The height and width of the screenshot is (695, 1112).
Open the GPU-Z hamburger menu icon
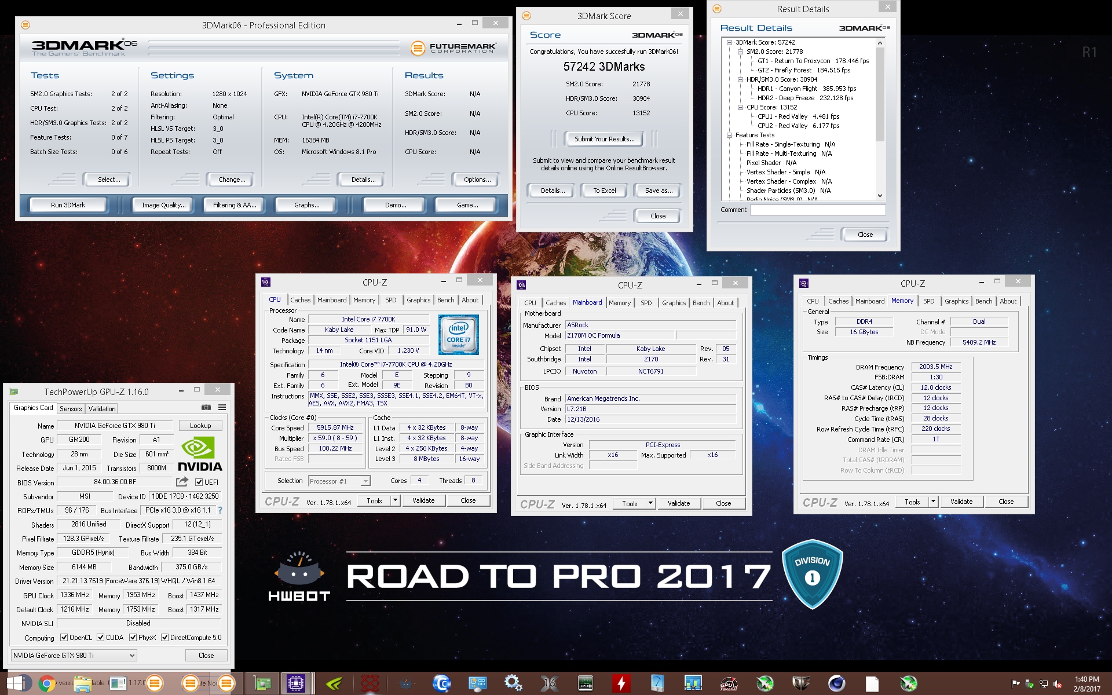click(222, 408)
